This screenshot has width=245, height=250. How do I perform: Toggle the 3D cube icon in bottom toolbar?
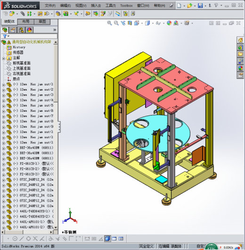[107, 239]
